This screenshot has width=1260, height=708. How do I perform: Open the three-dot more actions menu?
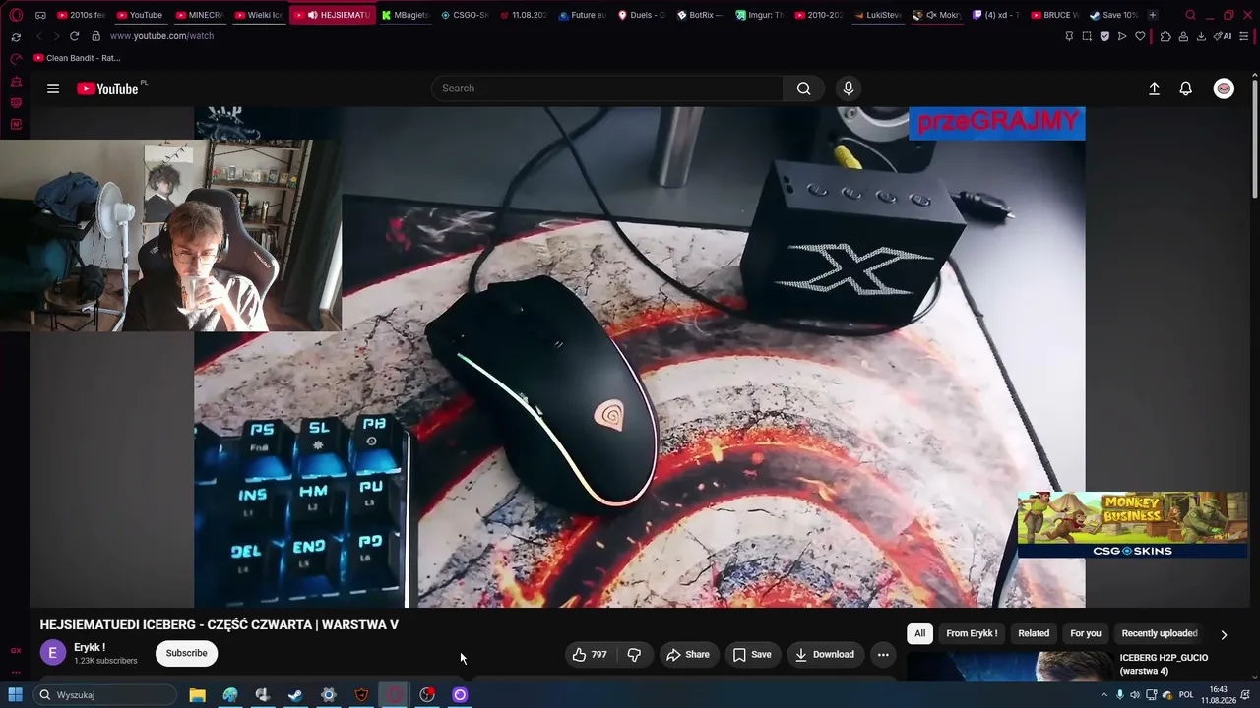883,654
